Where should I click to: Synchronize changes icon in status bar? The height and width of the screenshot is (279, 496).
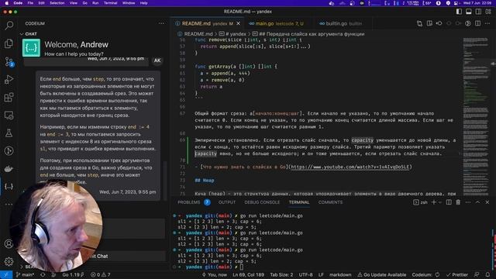point(43,274)
